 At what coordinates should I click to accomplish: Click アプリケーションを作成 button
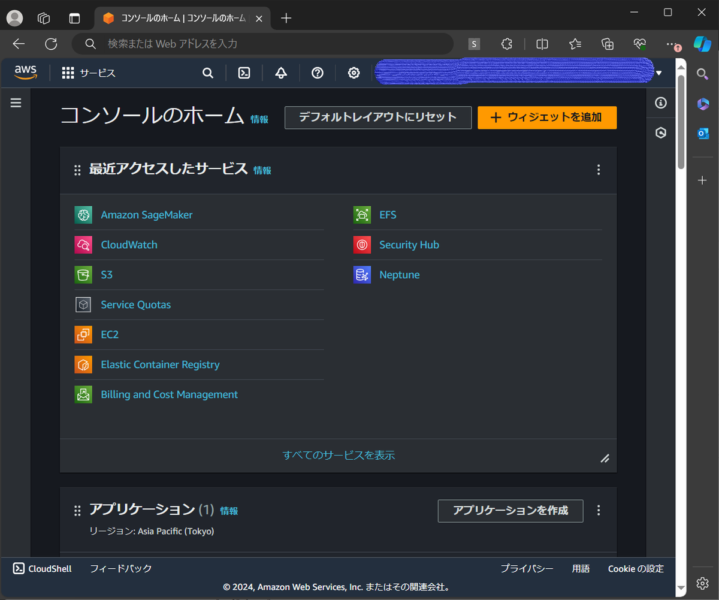pyautogui.click(x=510, y=511)
